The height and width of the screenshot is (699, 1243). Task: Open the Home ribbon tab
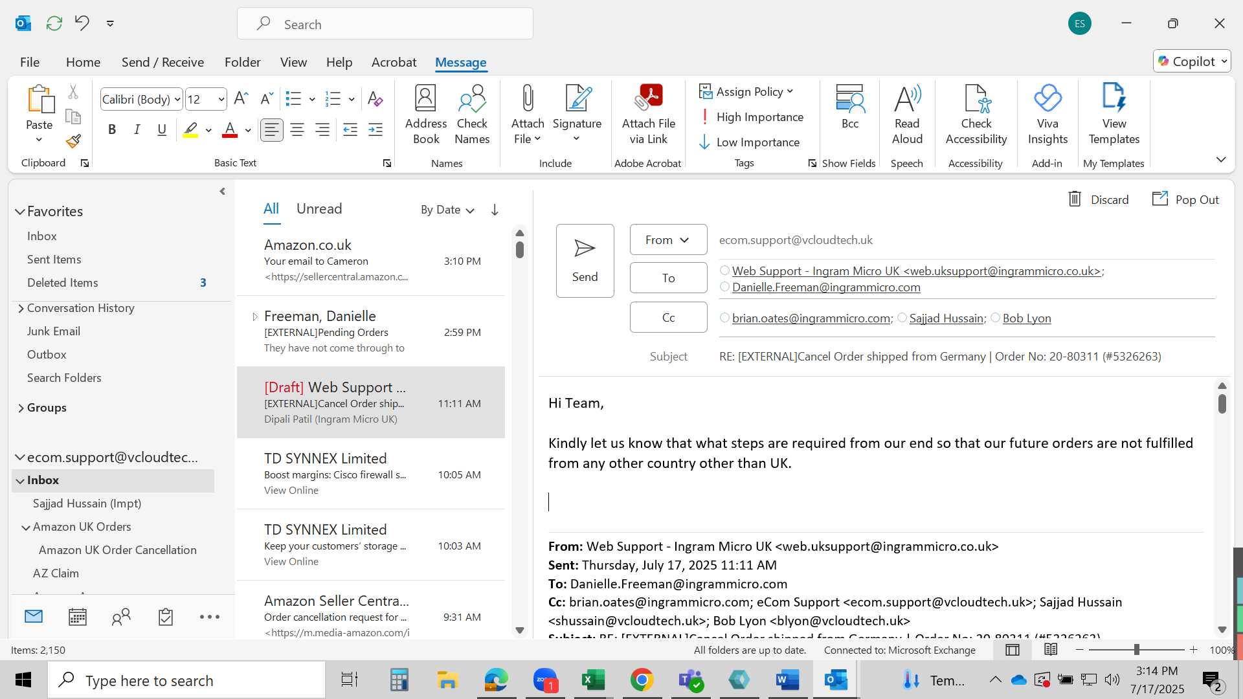[83, 62]
